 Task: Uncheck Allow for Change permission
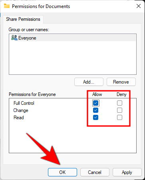pyautogui.click(x=96, y=110)
